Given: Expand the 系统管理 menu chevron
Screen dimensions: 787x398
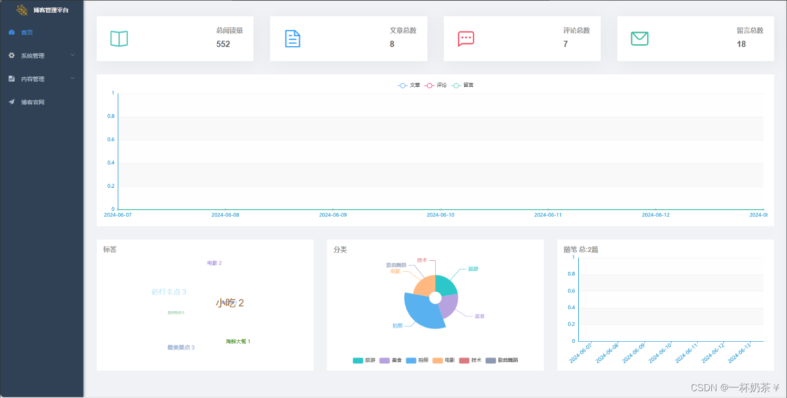Looking at the screenshot, I should coord(73,55).
